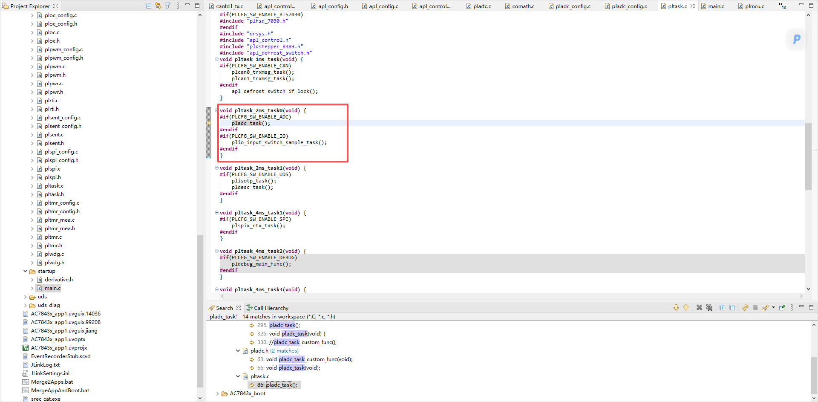This screenshot has width=818, height=402.
Task: Collapse all in Project Explorer
Action: (148, 6)
